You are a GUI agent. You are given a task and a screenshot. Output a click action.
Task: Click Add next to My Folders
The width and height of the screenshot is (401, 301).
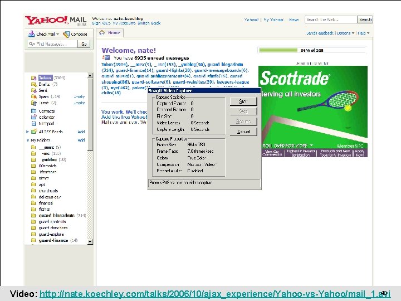point(81,140)
